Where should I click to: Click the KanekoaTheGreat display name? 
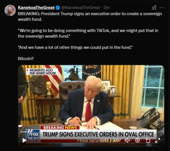tap(36, 7)
